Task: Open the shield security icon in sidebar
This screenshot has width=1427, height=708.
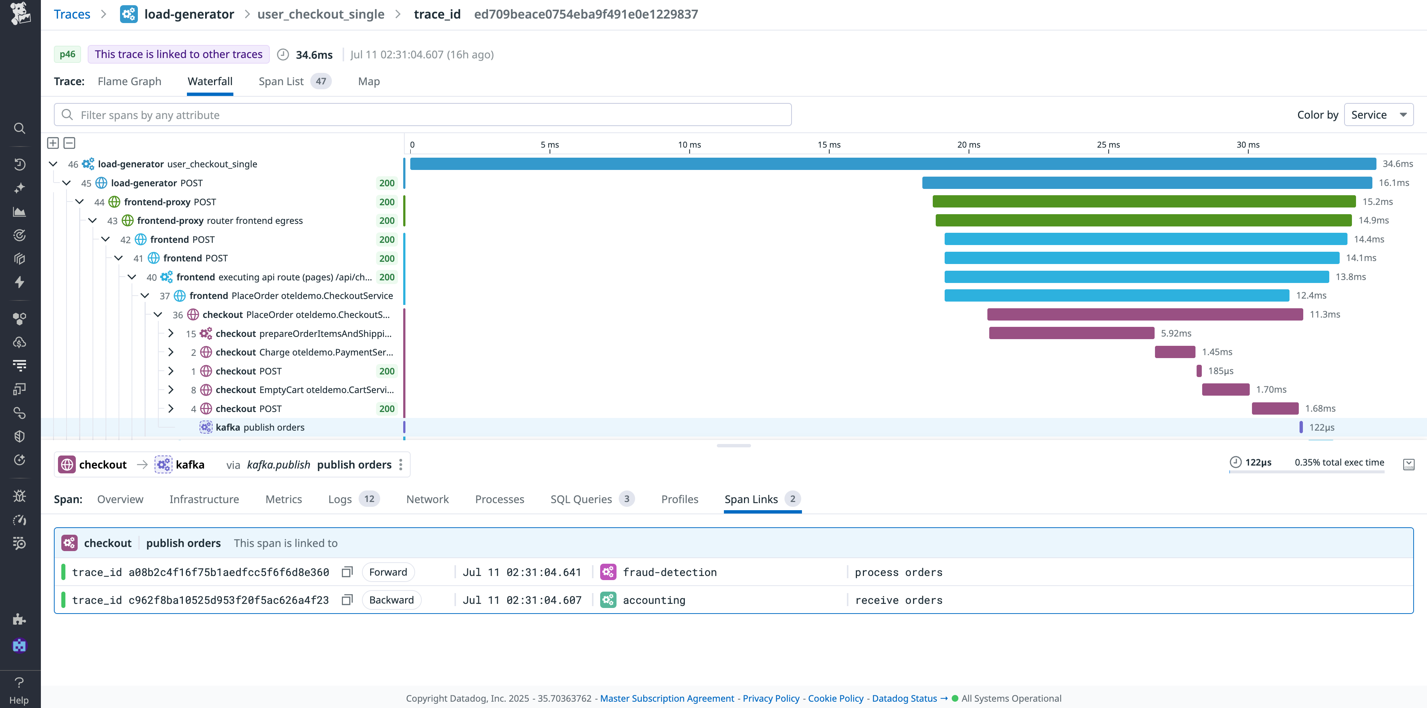Action: tap(20, 436)
